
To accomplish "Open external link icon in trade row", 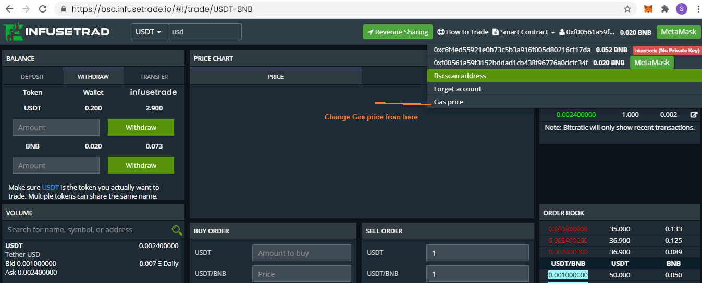I will pyautogui.click(x=694, y=115).
